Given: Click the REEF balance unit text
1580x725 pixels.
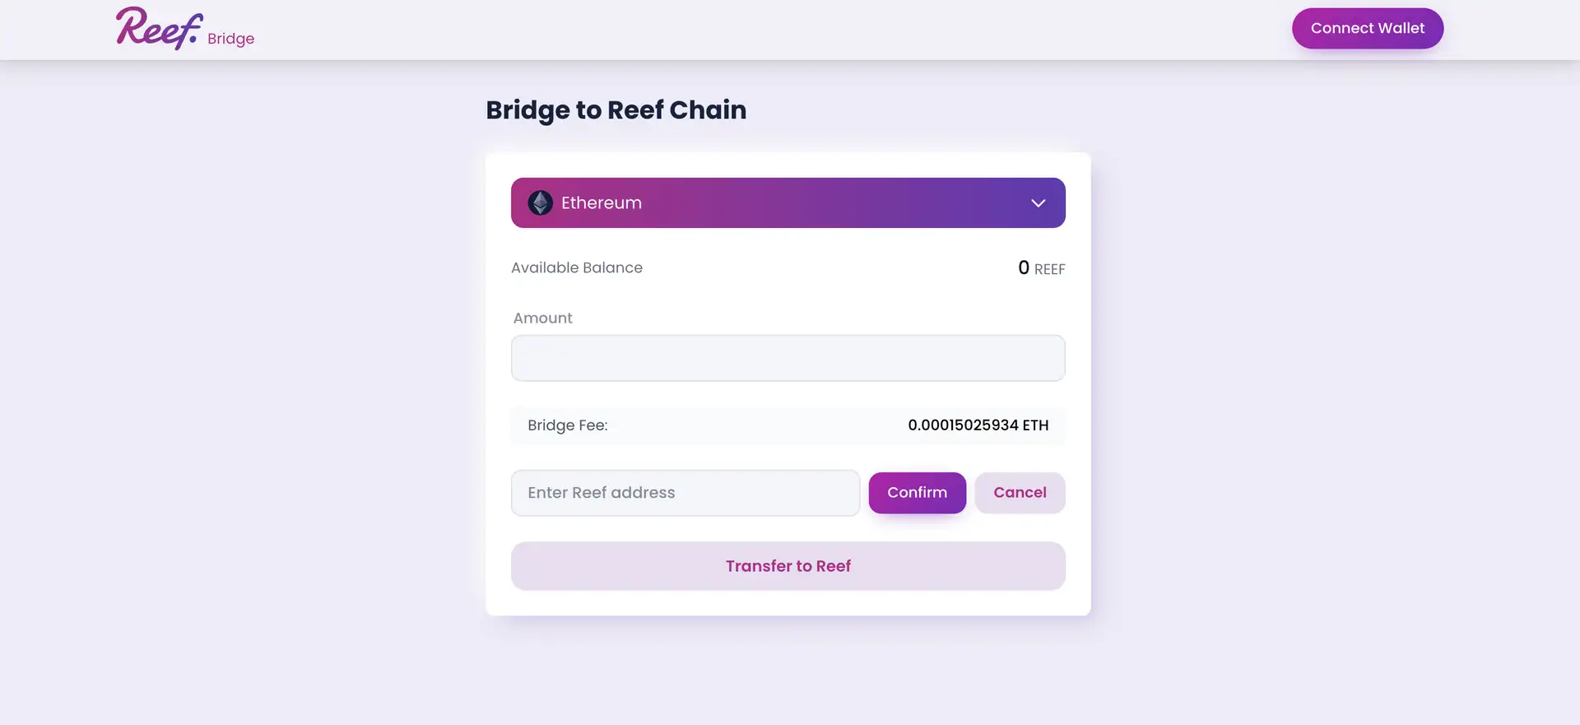Looking at the screenshot, I should 1049,269.
